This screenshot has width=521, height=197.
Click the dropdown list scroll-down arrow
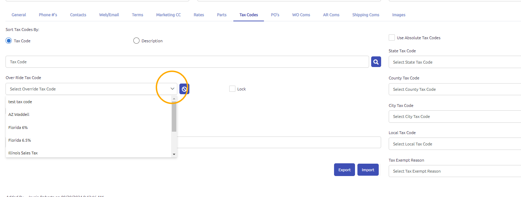pyautogui.click(x=174, y=154)
